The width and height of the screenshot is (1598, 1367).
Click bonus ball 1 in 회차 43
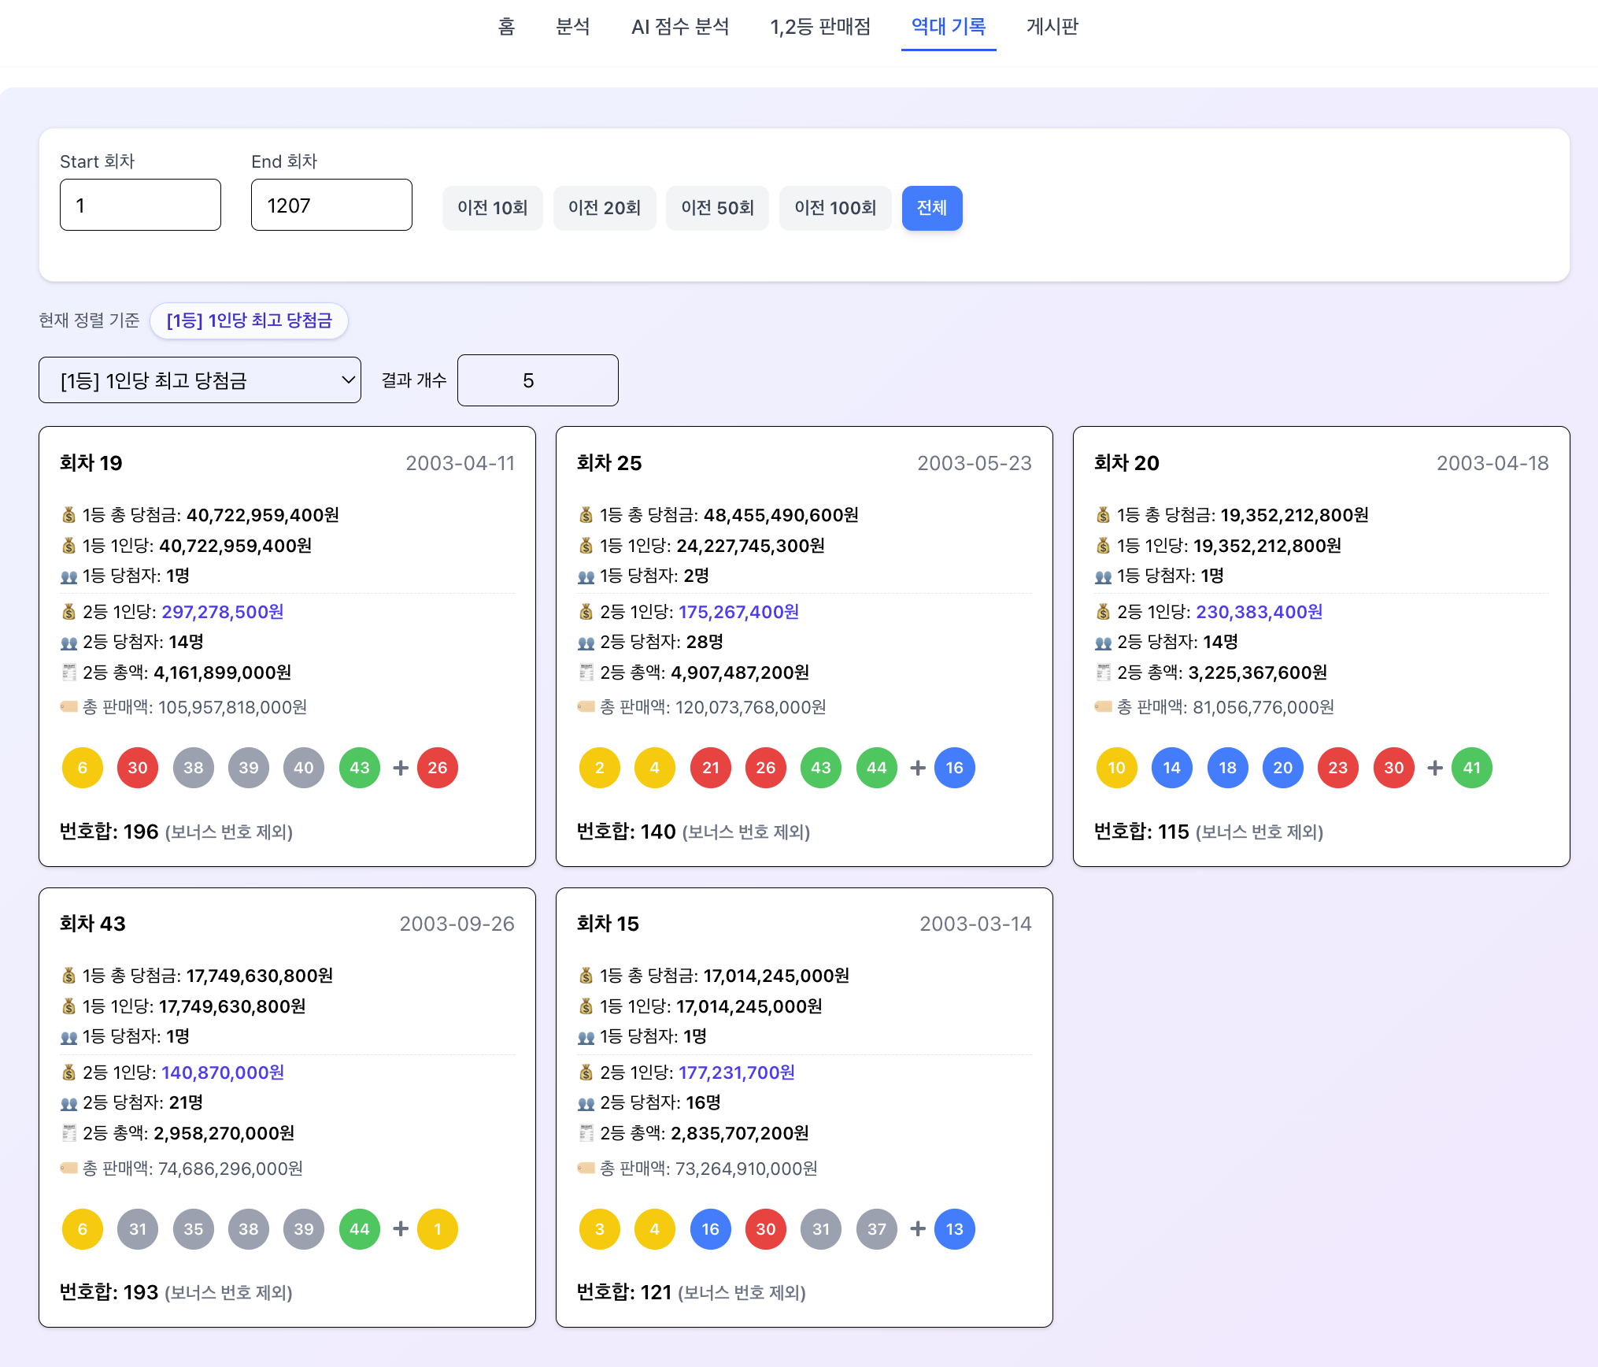tap(438, 1229)
